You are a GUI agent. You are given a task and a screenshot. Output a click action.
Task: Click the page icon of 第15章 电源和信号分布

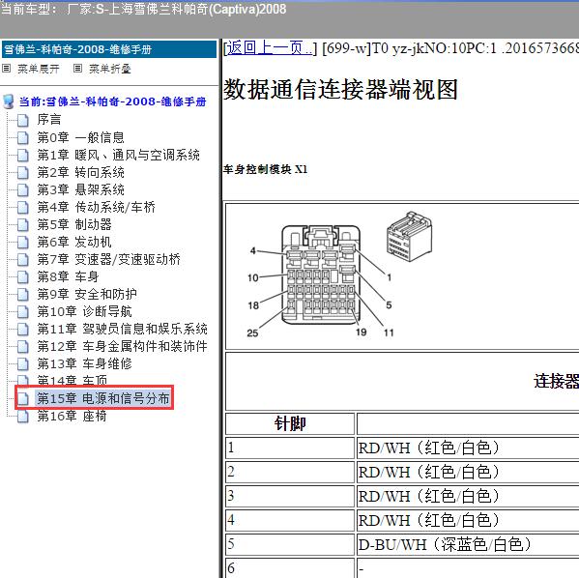pyautogui.click(x=23, y=398)
